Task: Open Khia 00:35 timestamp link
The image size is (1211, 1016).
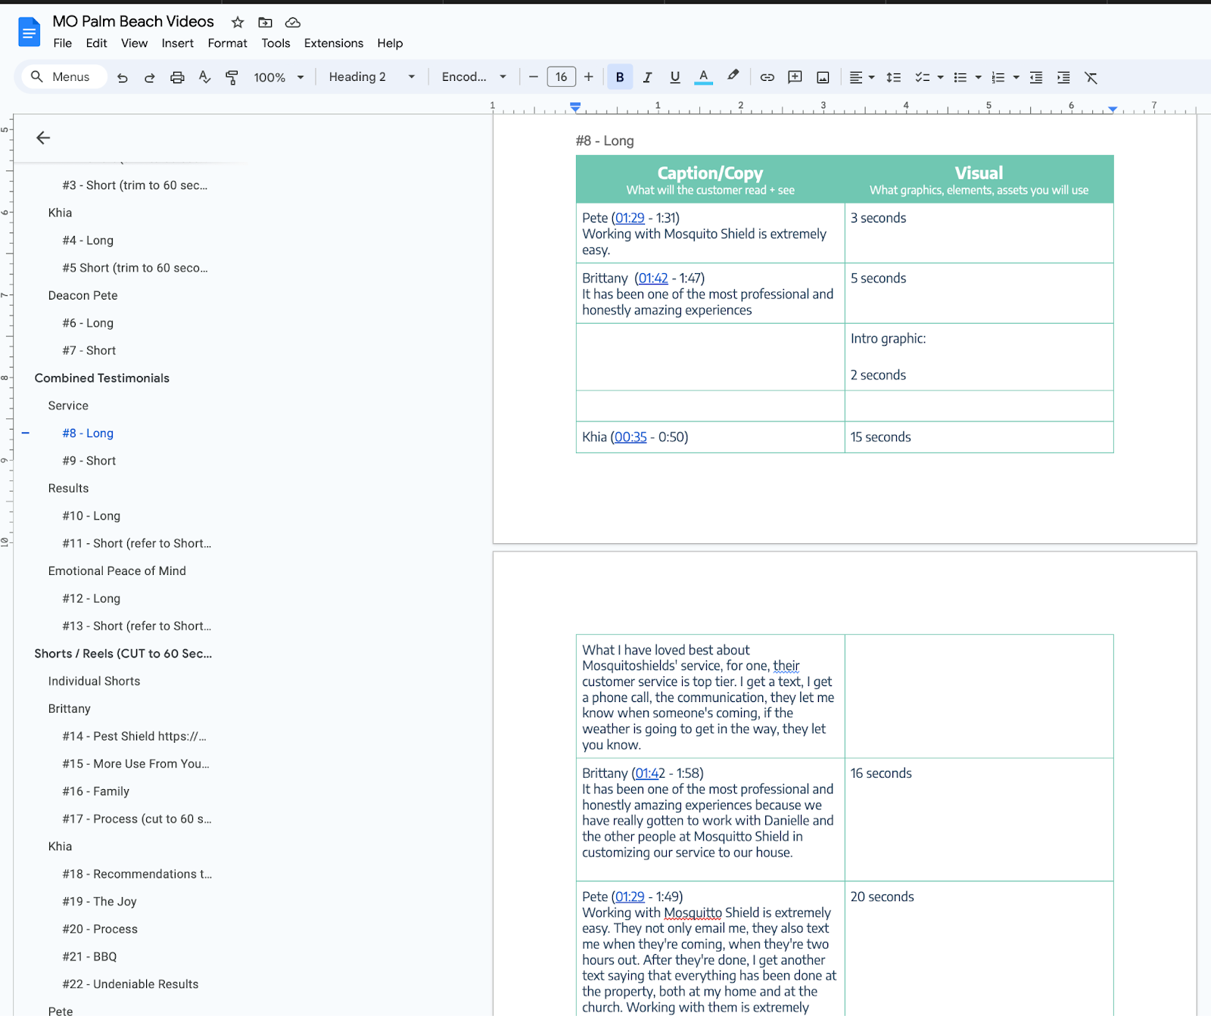Action: [x=630, y=437]
